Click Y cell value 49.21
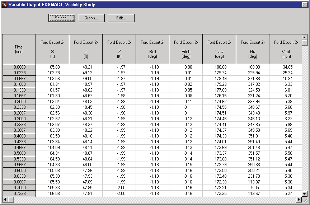 (x=86, y=67)
